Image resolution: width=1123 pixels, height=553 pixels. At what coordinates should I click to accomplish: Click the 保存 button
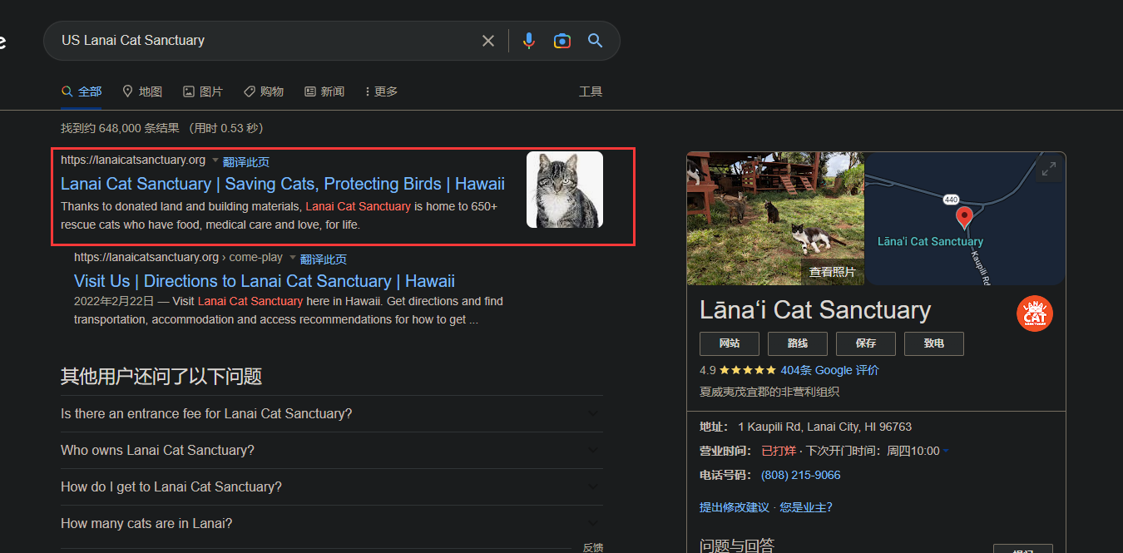click(866, 343)
